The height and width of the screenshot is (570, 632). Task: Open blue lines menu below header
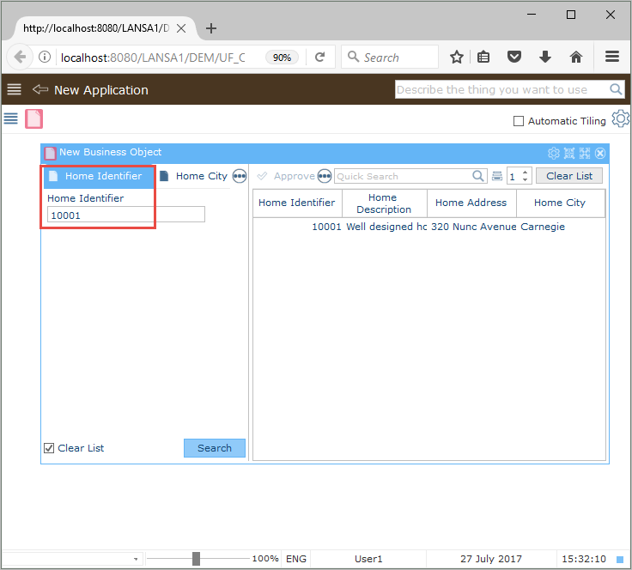11,118
